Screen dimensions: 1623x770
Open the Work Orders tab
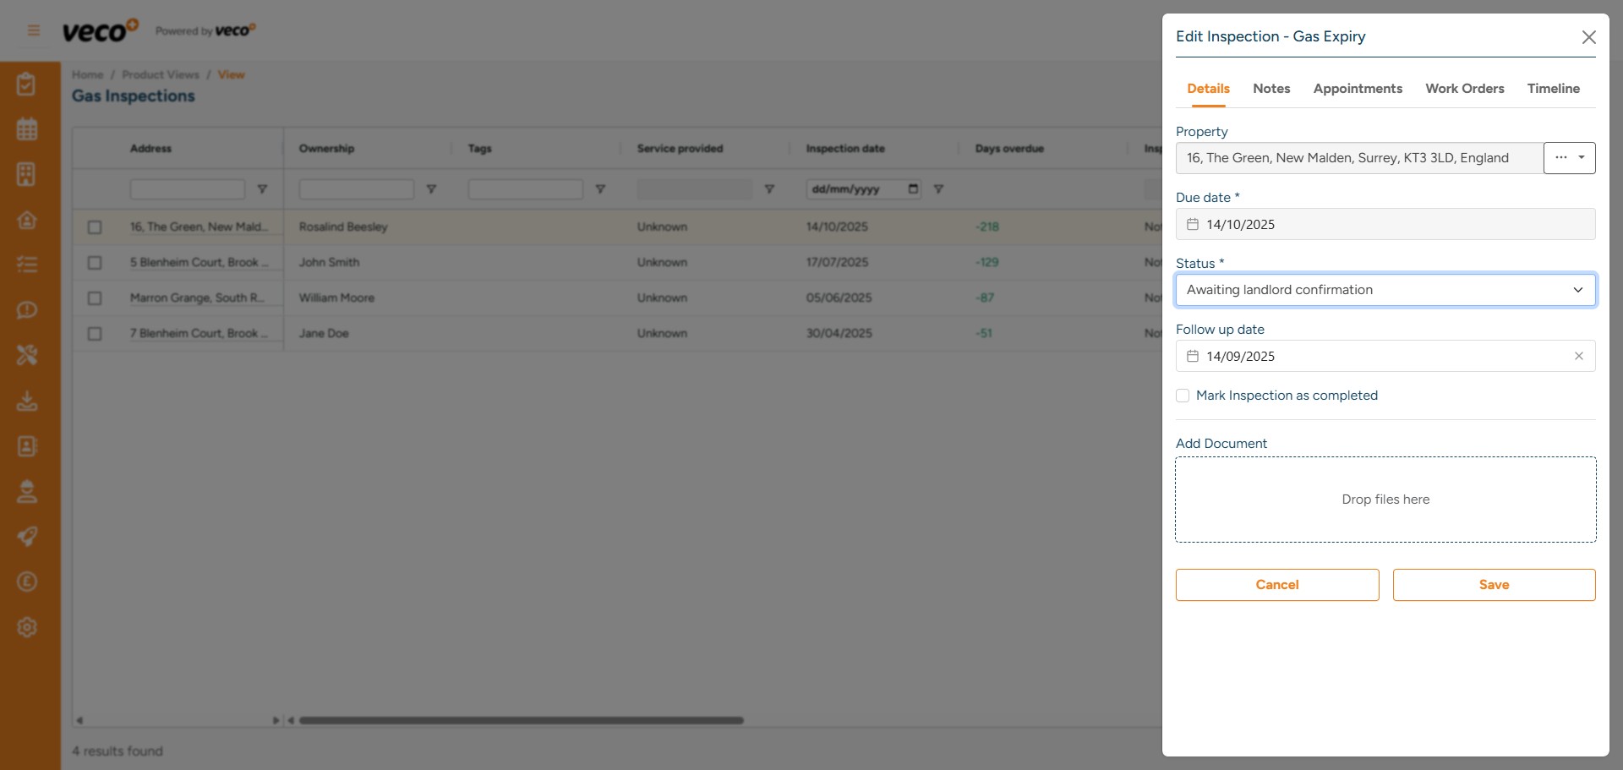[x=1464, y=89]
